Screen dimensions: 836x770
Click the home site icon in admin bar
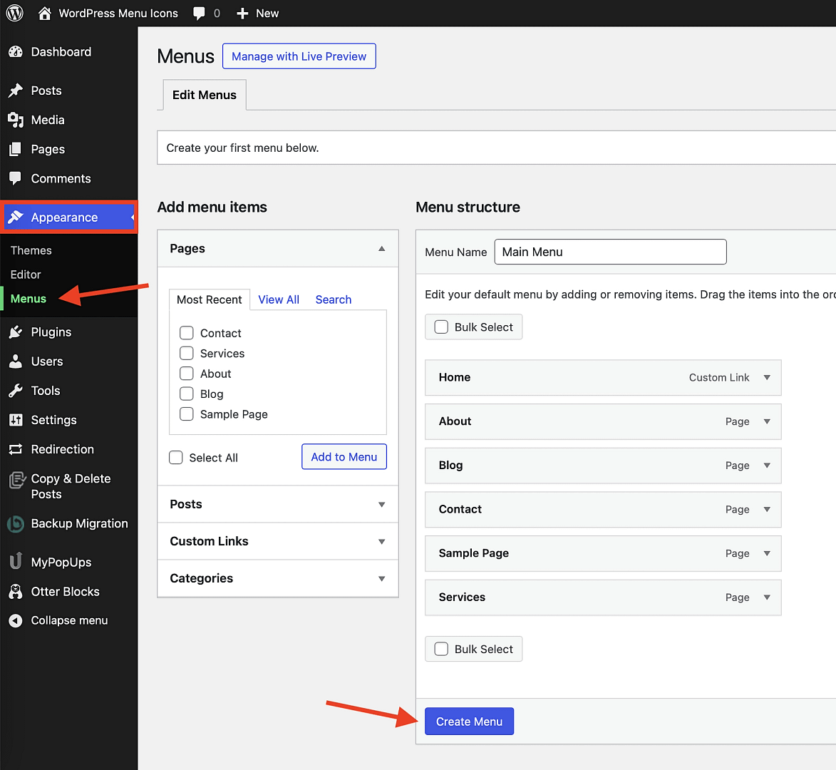pyautogui.click(x=45, y=14)
